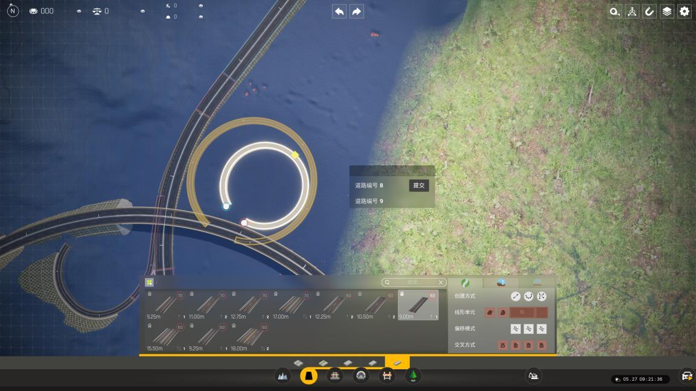This screenshot has height=391, width=696.
Task: Select the bridge construction tool
Action: [x=335, y=377]
